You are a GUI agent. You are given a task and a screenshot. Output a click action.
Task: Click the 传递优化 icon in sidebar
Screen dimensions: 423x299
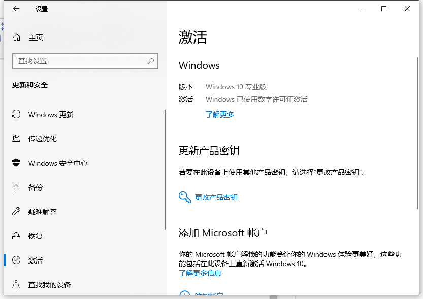pos(16,139)
